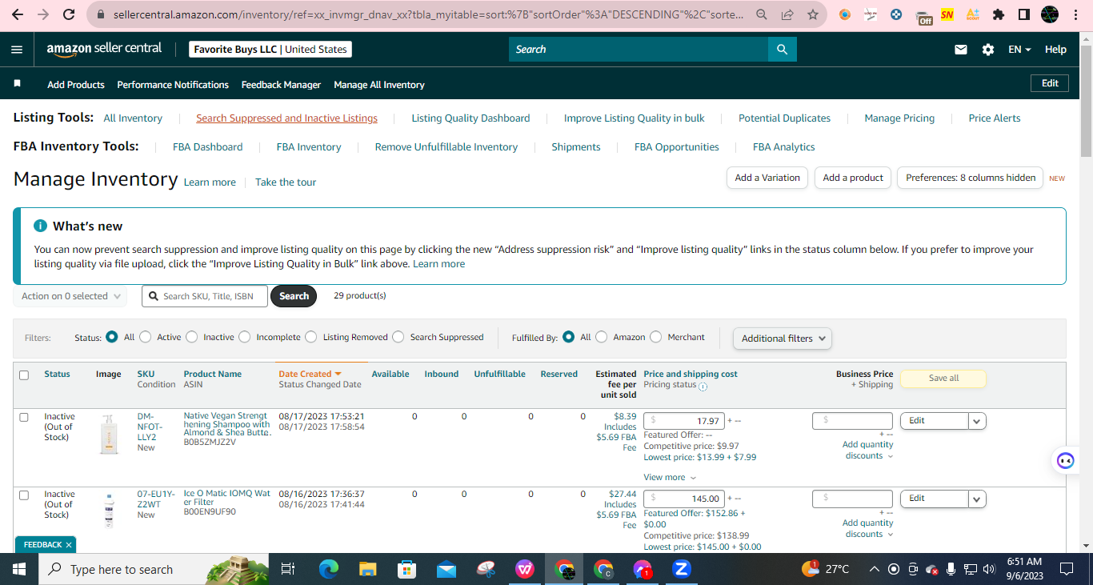Click the Add a product button
1093x585 pixels.
(853, 178)
